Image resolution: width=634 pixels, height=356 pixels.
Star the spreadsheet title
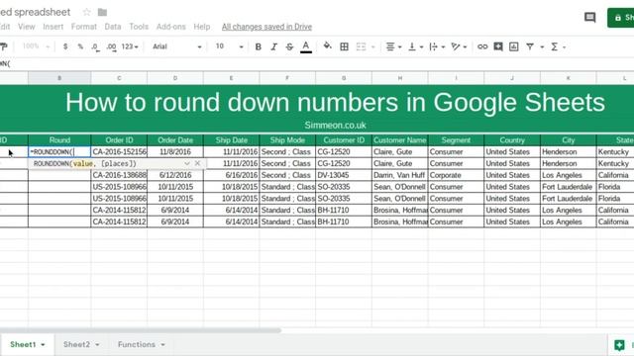[86, 12]
